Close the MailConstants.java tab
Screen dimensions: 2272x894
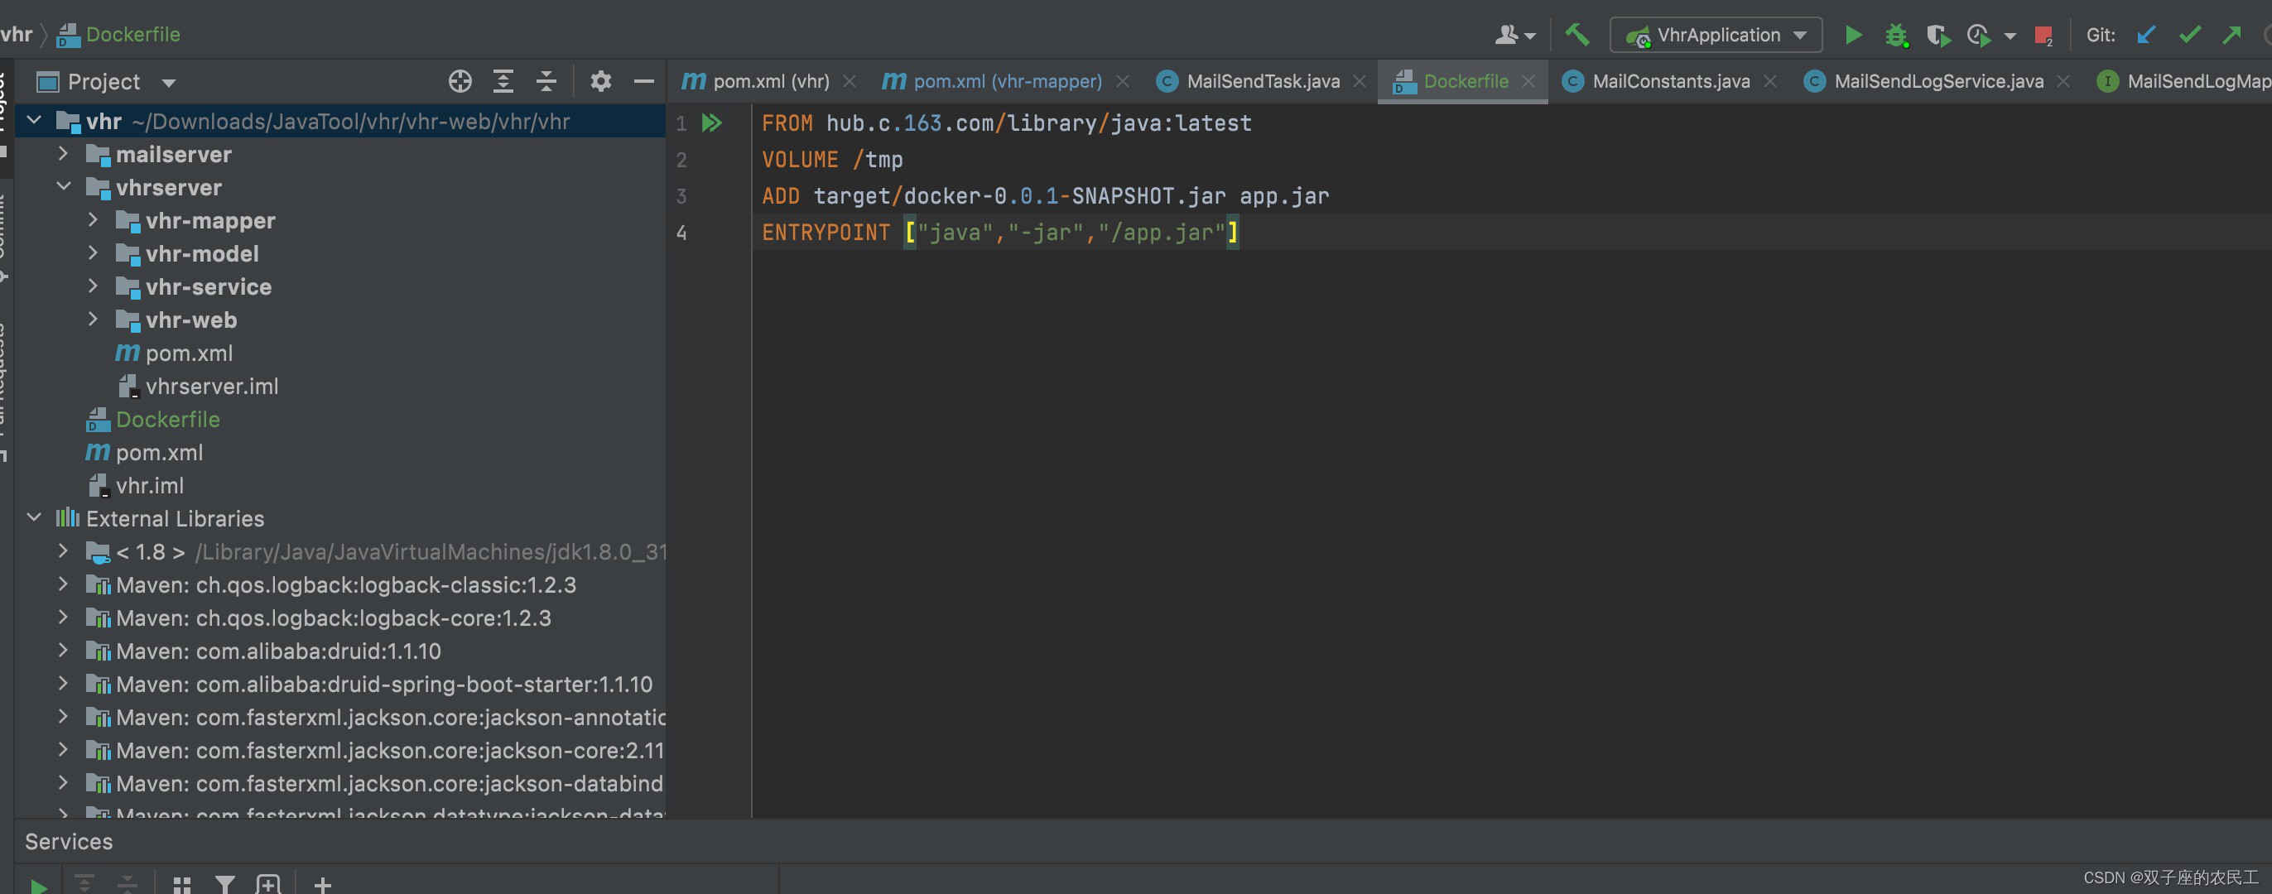[x=1771, y=80]
